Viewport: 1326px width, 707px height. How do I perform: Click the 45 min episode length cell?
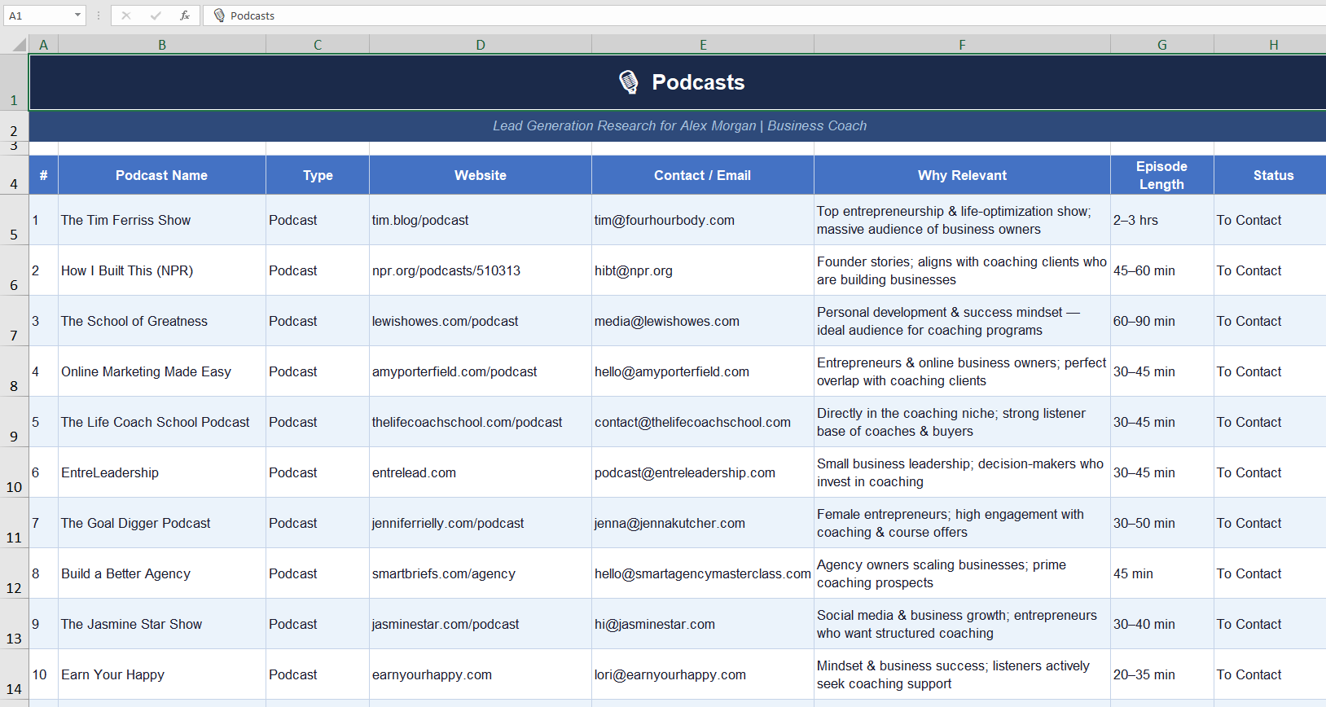coord(1162,573)
